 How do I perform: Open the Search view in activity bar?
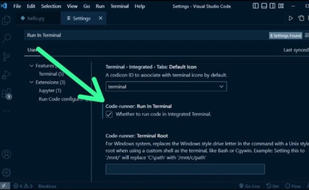[x=6, y=38]
